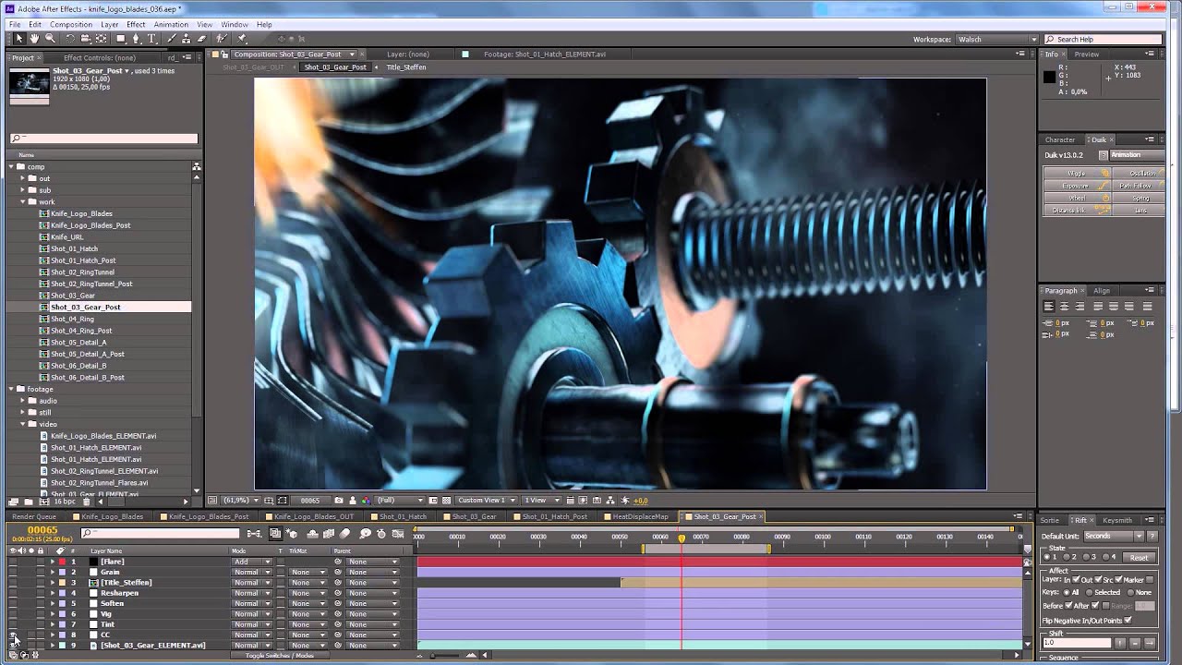Click Toggle Switches / Modes button
This screenshot has width=1182, height=665.
[x=279, y=655]
